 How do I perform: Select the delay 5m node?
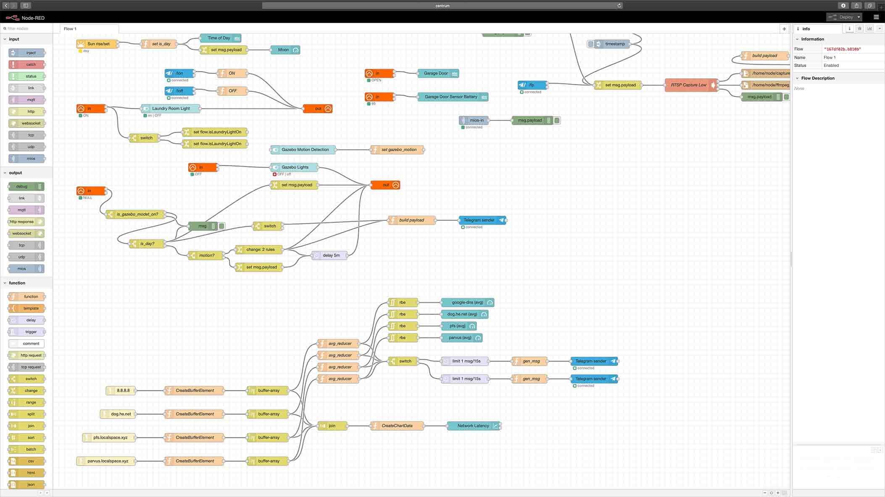pyautogui.click(x=329, y=256)
